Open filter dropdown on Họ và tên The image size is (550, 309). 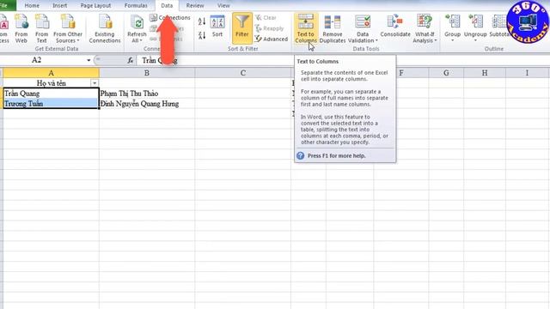[x=95, y=83]
